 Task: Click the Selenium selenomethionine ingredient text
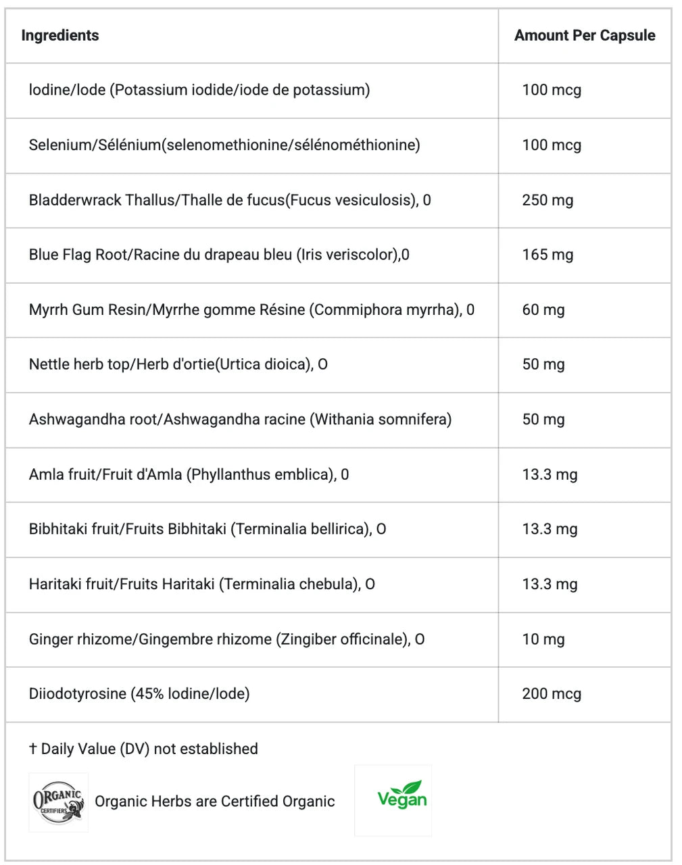tap(224, 145)
